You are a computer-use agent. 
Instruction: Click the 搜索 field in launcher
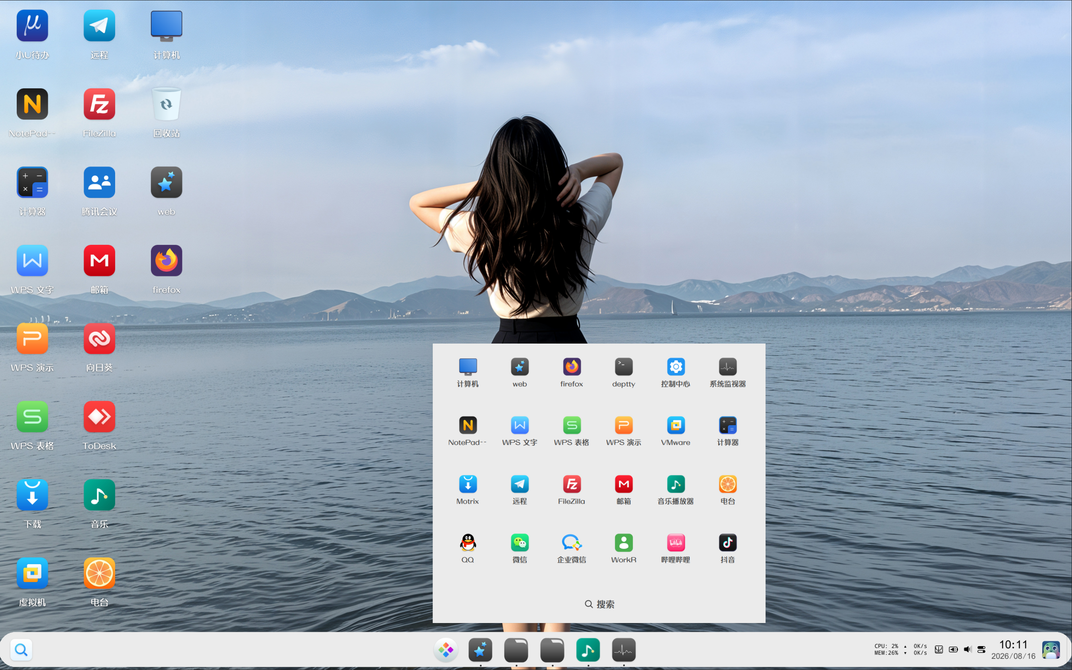pyautogui.click(x=599, y=604)
